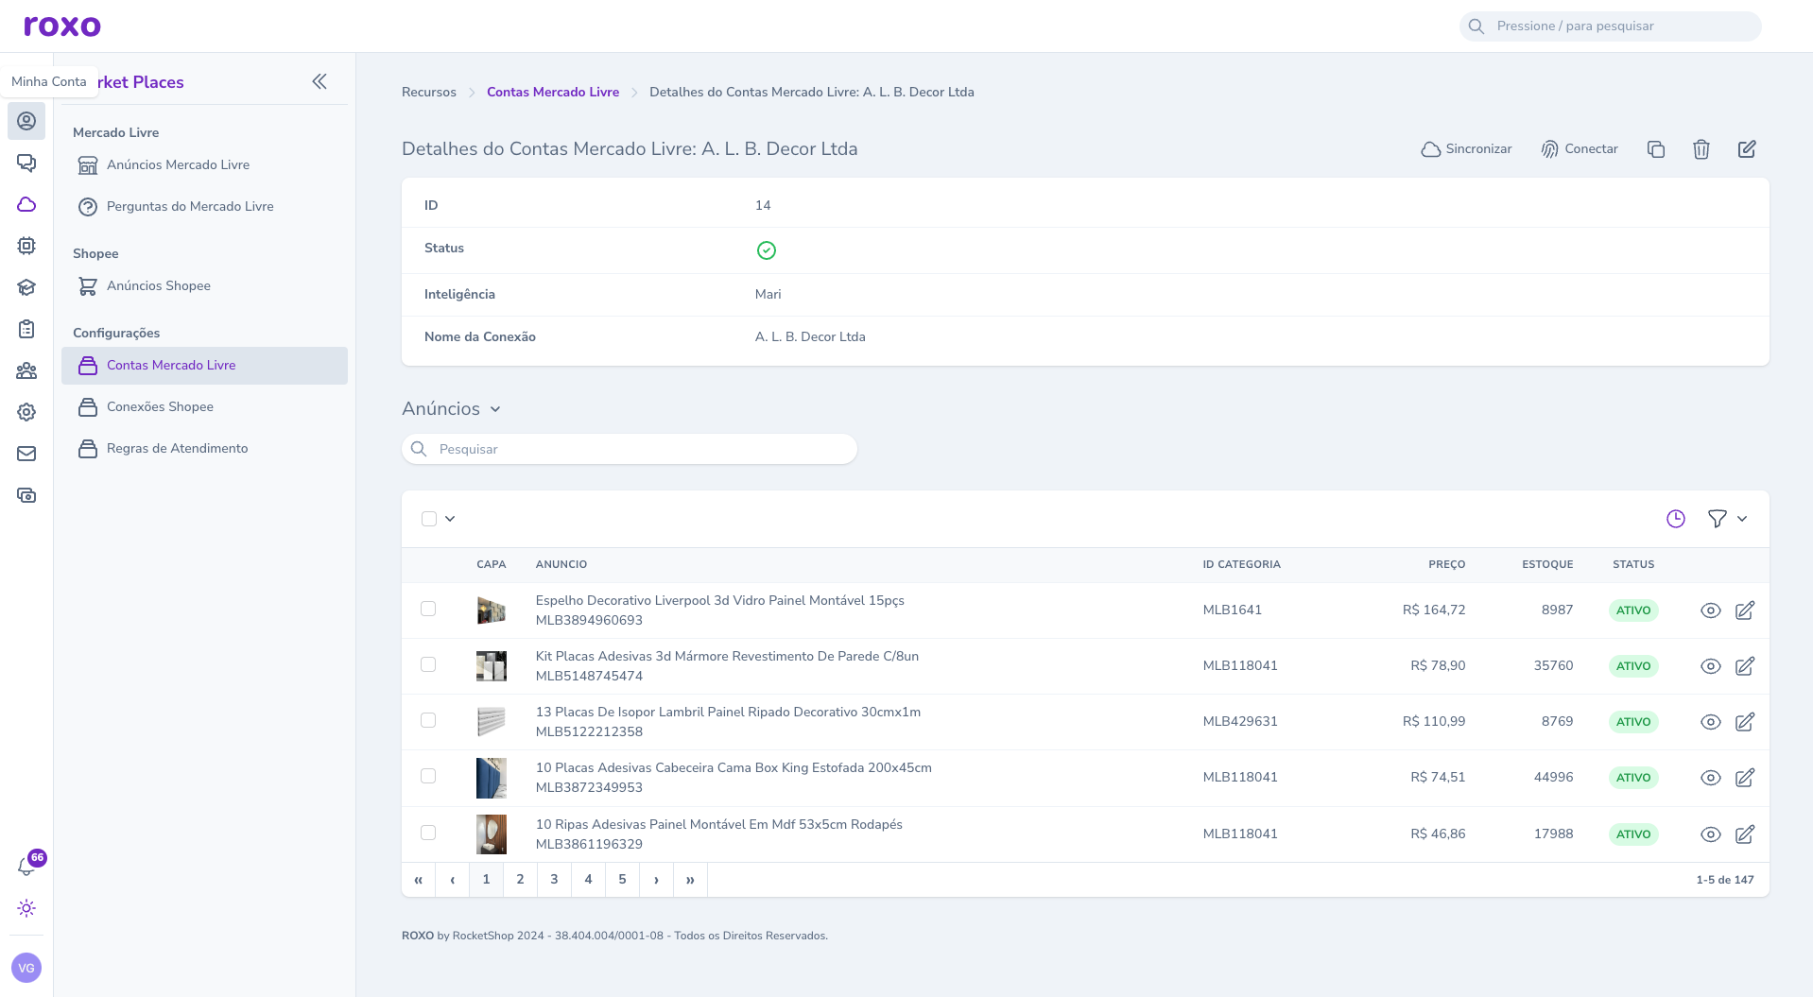This screenshot has width=1813, height=997.
Task: Check the Kit Placas Adesivas 3d row checkbox
Action: coord(428,664)
